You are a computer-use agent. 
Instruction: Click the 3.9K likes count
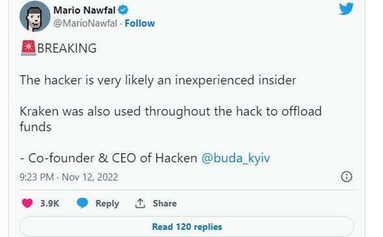click(x=49, y=203)
